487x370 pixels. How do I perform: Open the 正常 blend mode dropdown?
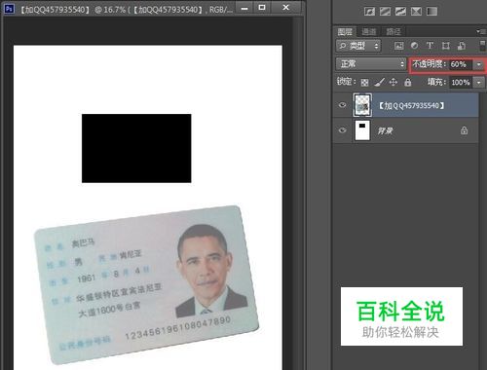click(371, 64)
